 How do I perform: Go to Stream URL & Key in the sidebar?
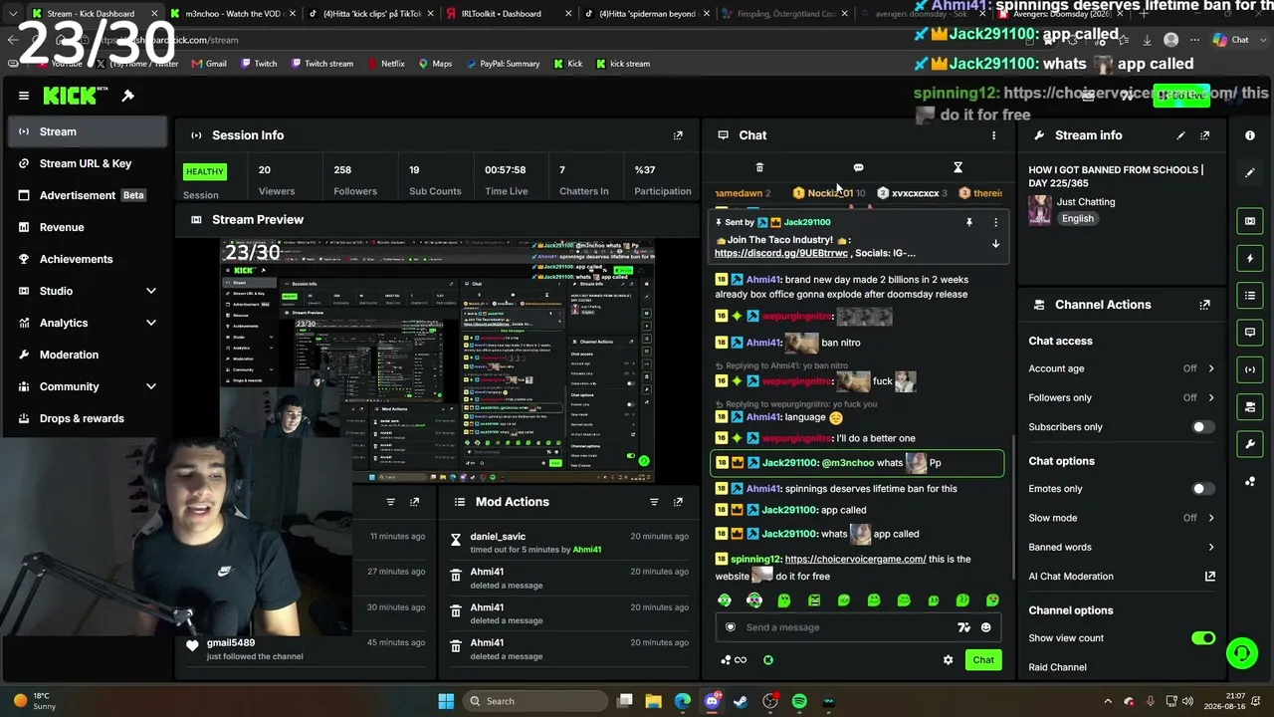coord(86,163)
